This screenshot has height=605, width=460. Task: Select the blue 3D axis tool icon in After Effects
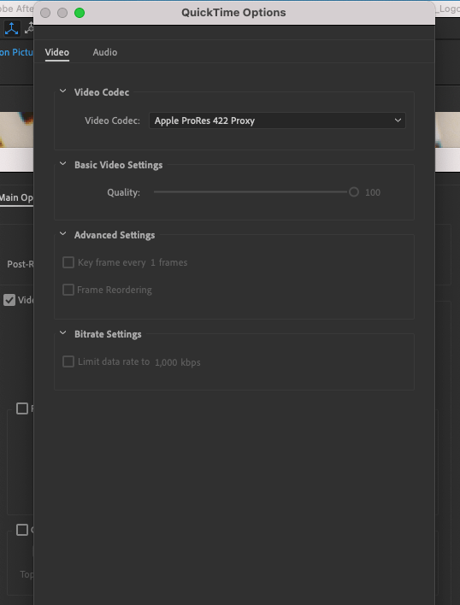coord(12,28)
